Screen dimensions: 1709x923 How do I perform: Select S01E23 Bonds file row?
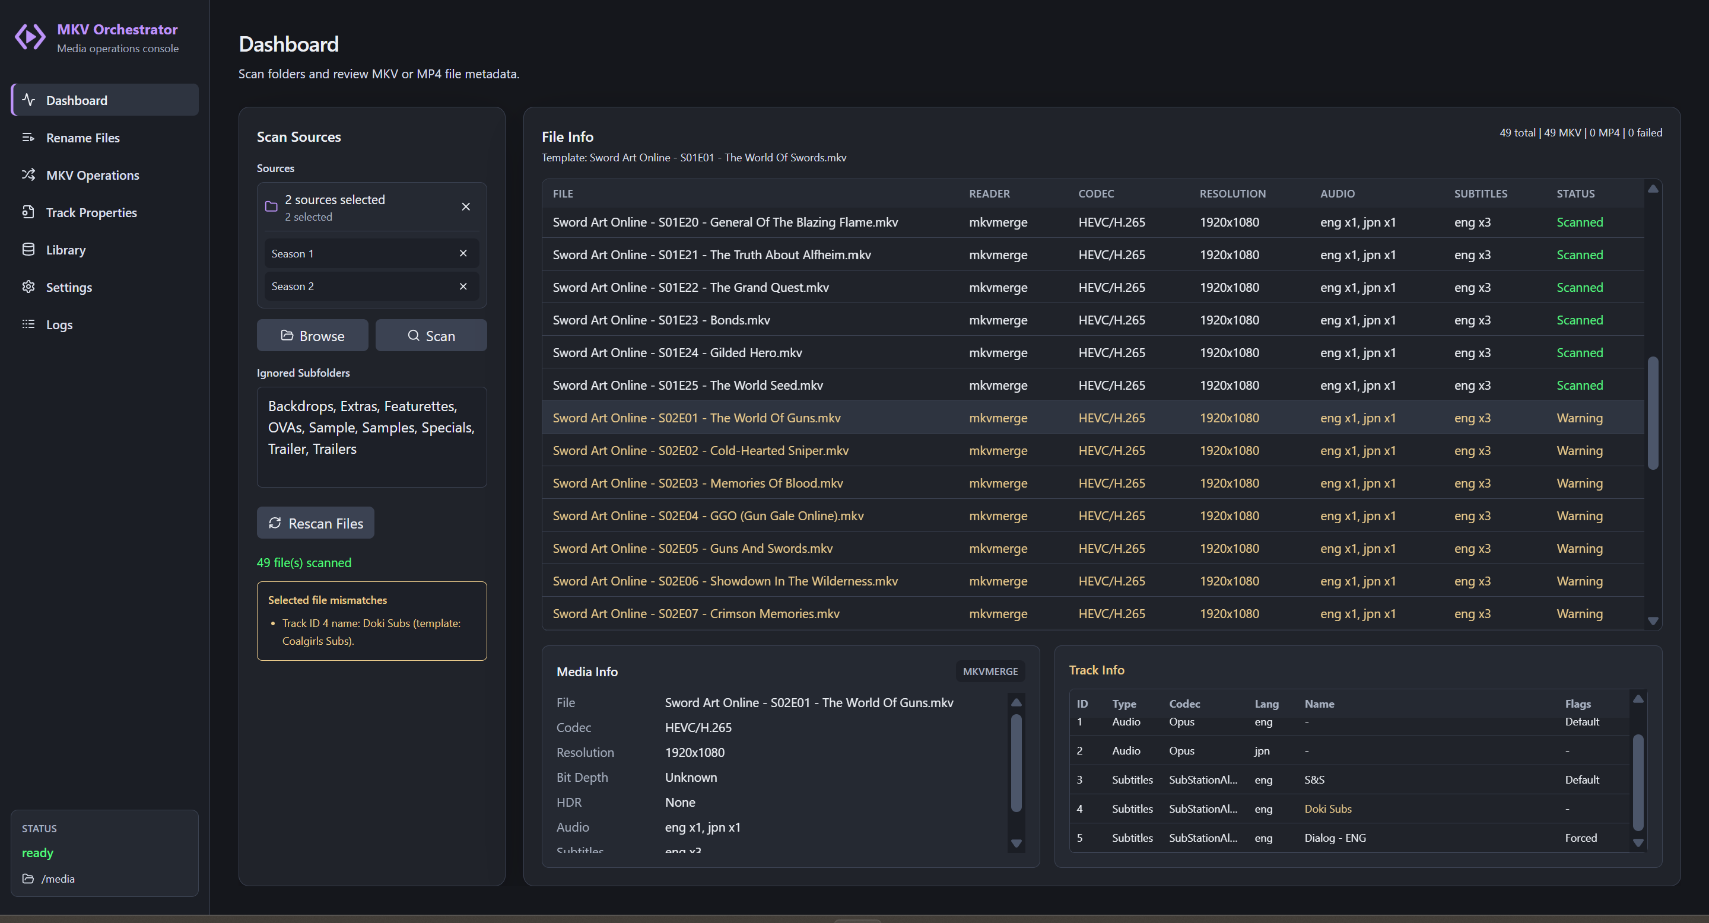coord(1092,320)
